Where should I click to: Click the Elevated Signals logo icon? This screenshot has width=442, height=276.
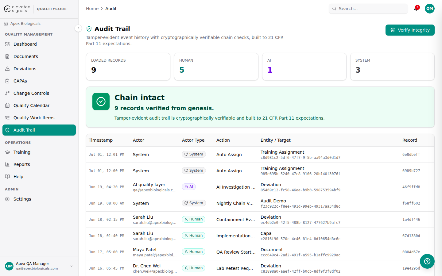[7, 9]
